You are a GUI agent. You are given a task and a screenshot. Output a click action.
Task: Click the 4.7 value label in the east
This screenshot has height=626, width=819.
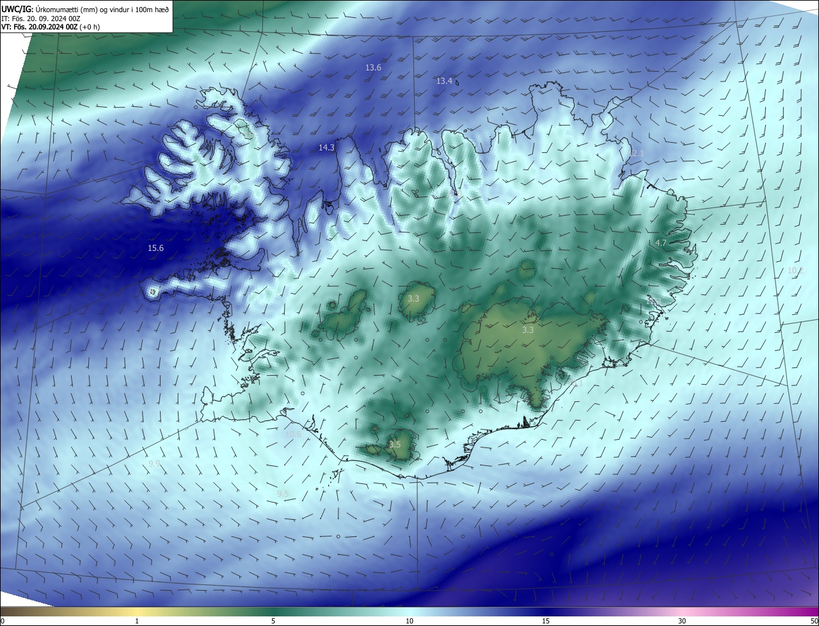click(661, 243)
